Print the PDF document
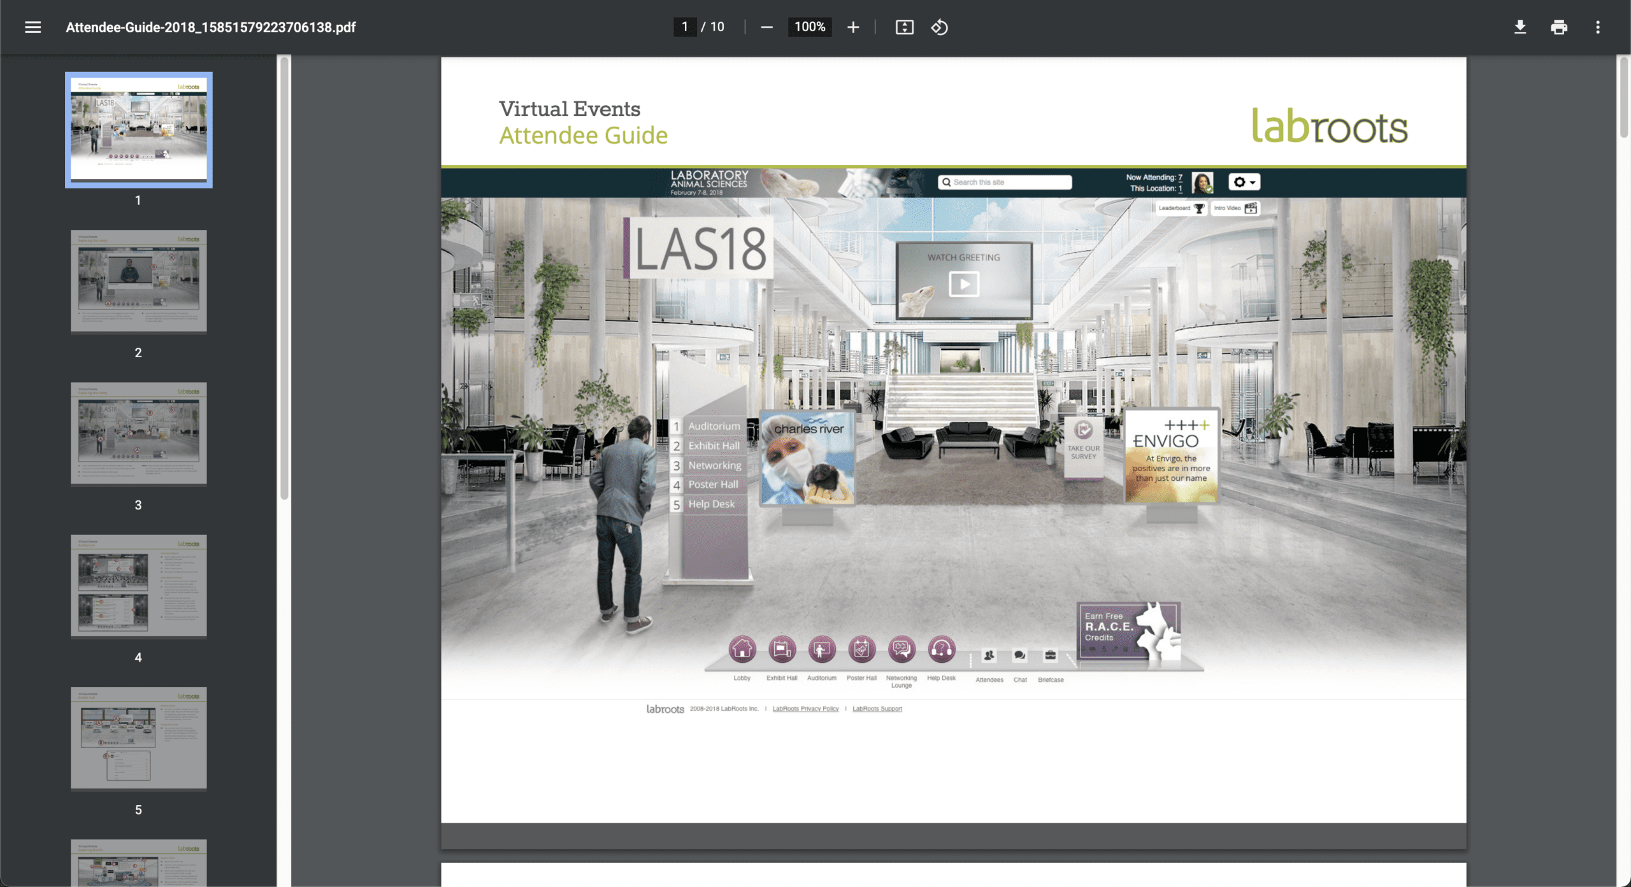Screen dimensions: 1631x887 pyautogui.click(x=1559, y=27)
